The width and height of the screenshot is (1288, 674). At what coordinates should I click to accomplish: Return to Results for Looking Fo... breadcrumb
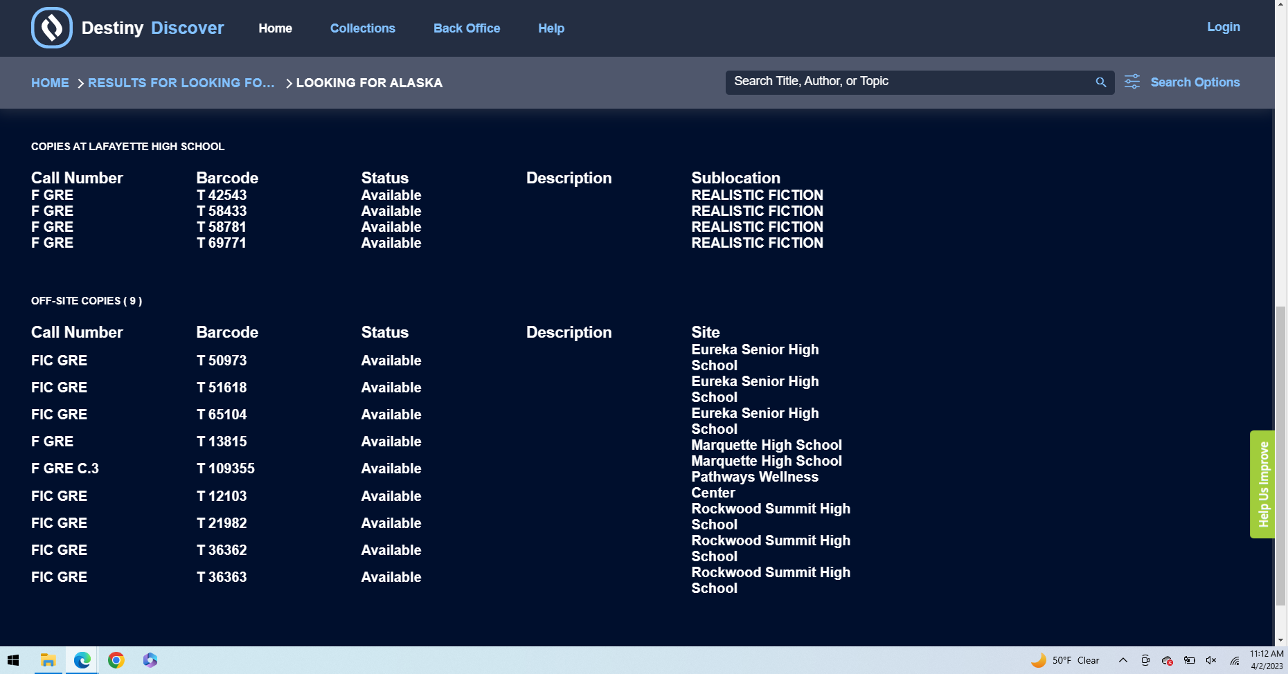(x=181, y=82)
